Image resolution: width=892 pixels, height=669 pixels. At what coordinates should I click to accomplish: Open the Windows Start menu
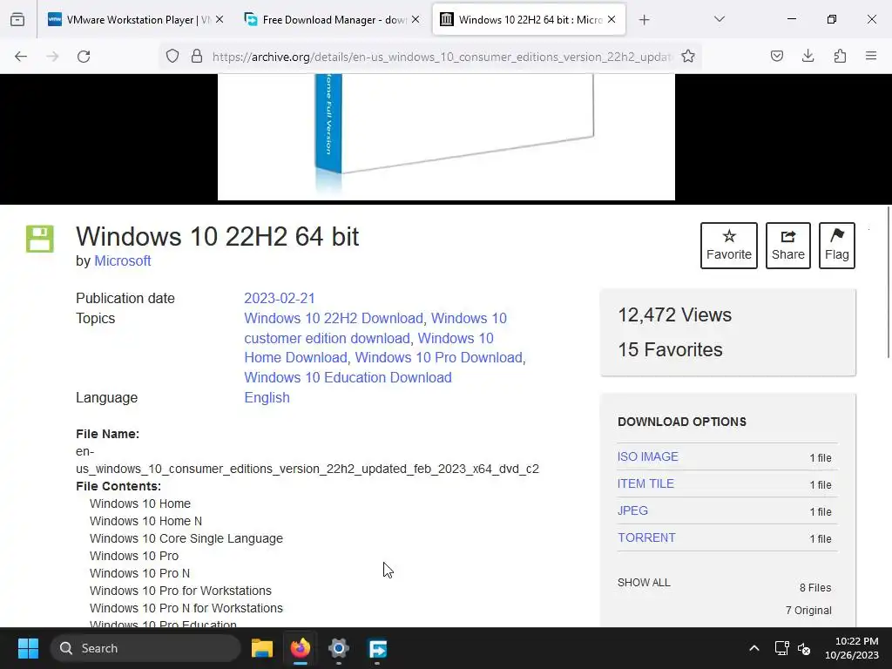(28, 648)
